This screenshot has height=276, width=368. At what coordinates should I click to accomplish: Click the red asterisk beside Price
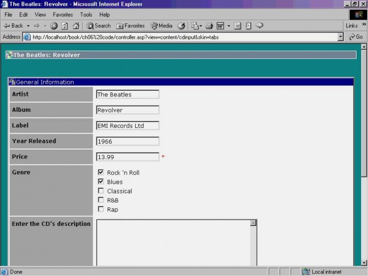(x=163, y=157)
